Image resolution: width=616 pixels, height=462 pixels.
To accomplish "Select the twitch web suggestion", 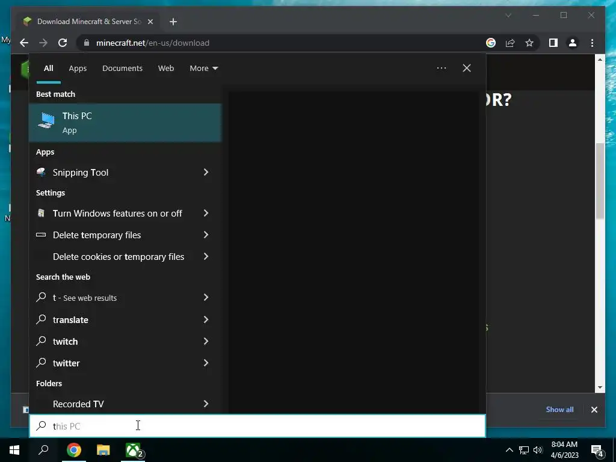I will (125, 341).
